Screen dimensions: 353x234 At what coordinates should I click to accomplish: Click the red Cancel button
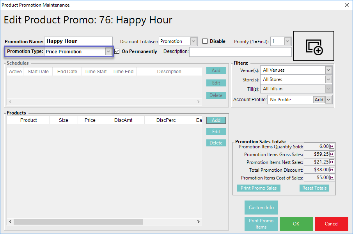point(332,224)
